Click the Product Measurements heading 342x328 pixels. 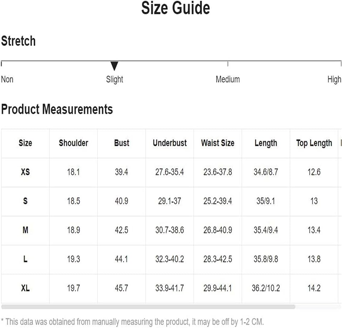[57, 109]
